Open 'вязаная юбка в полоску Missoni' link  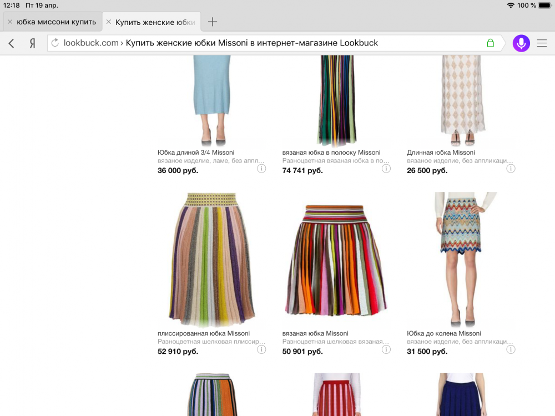click(331, 153)
